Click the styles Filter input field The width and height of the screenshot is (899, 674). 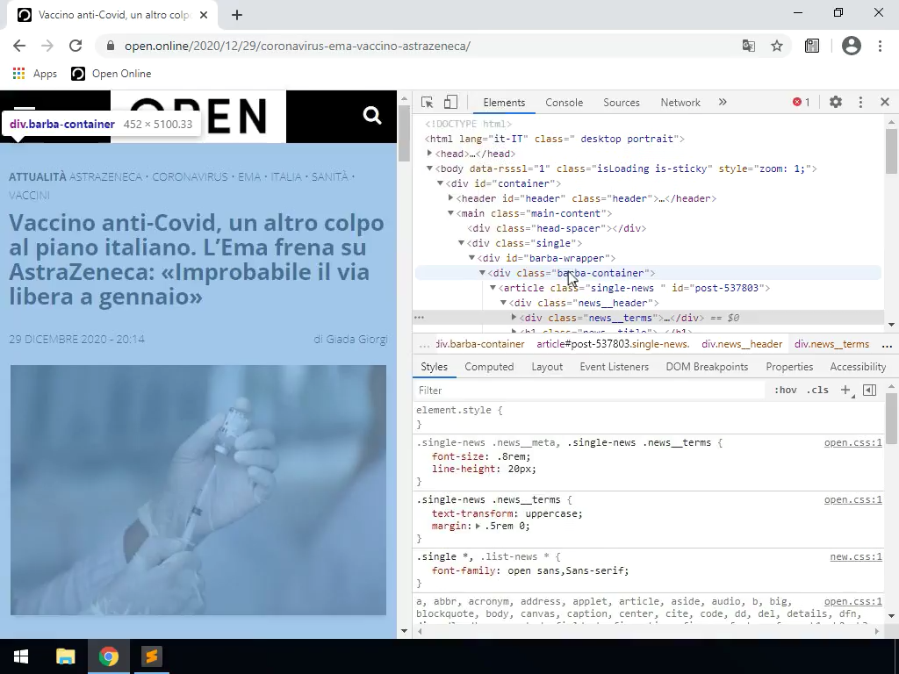click(x=589, y=390)
